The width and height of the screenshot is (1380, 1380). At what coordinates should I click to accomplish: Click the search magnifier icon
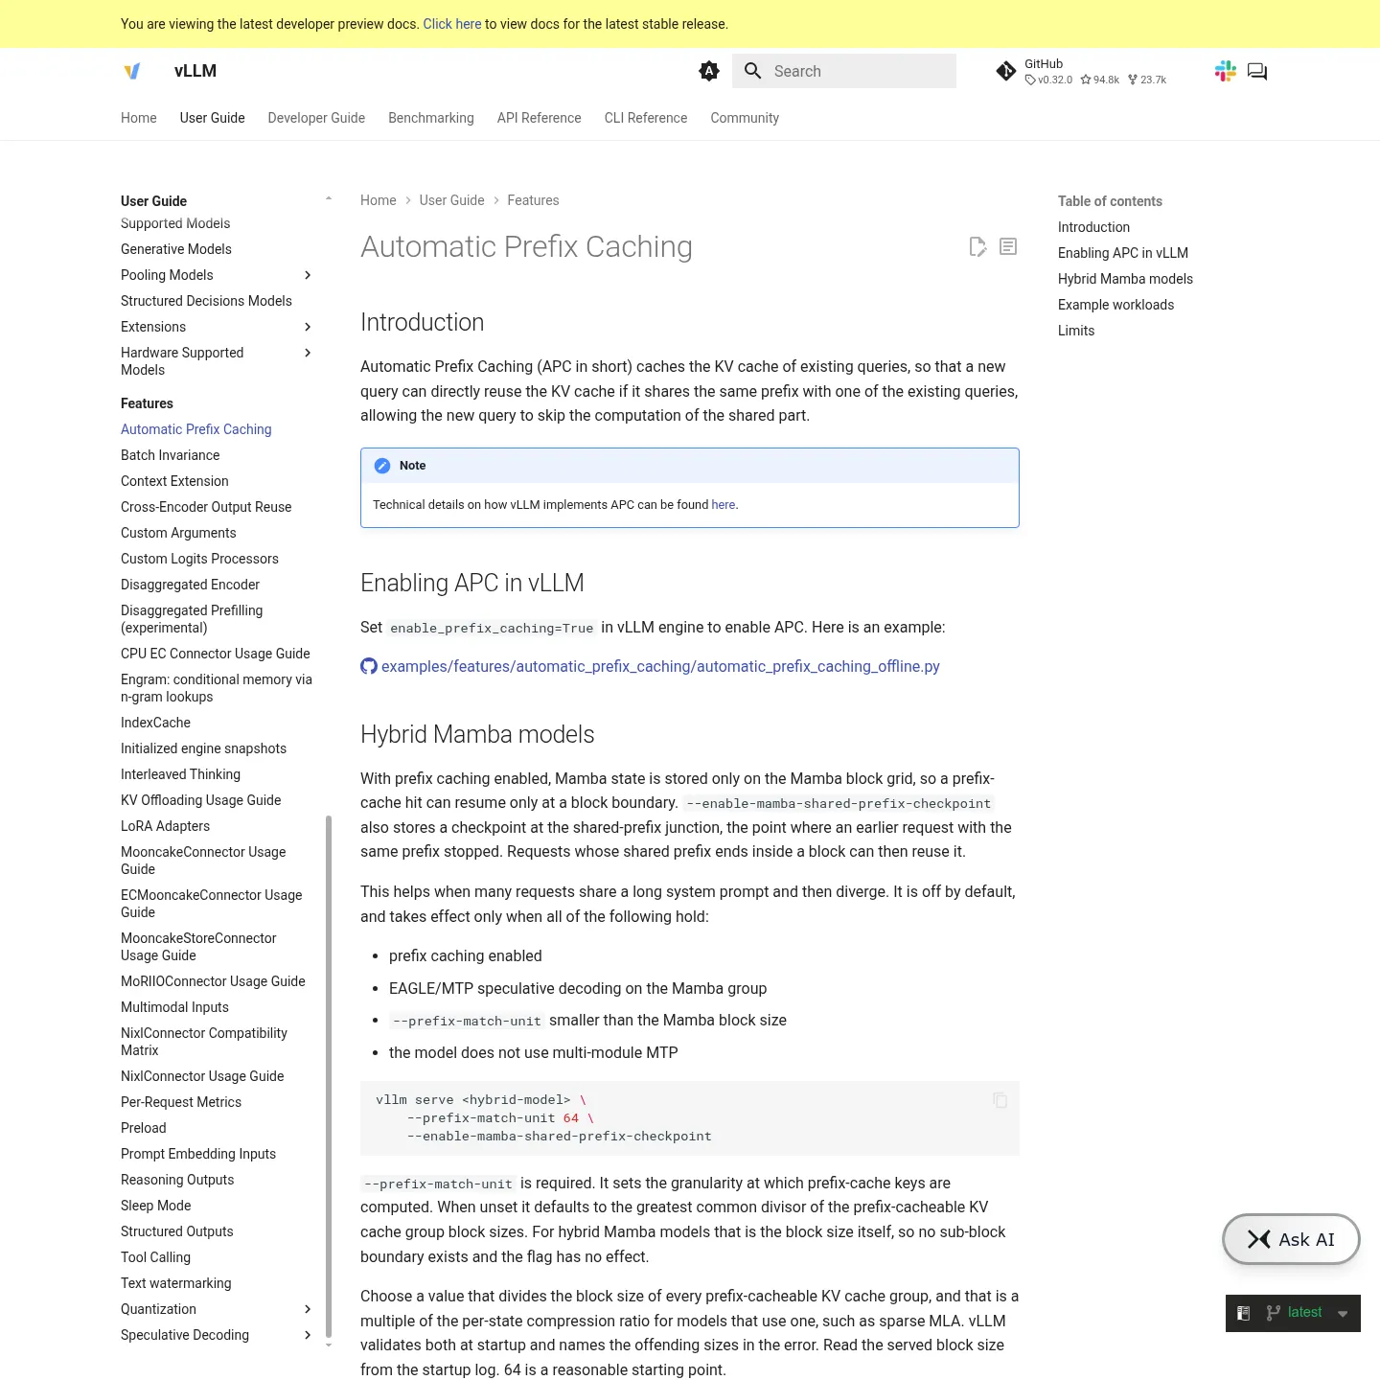753,71
